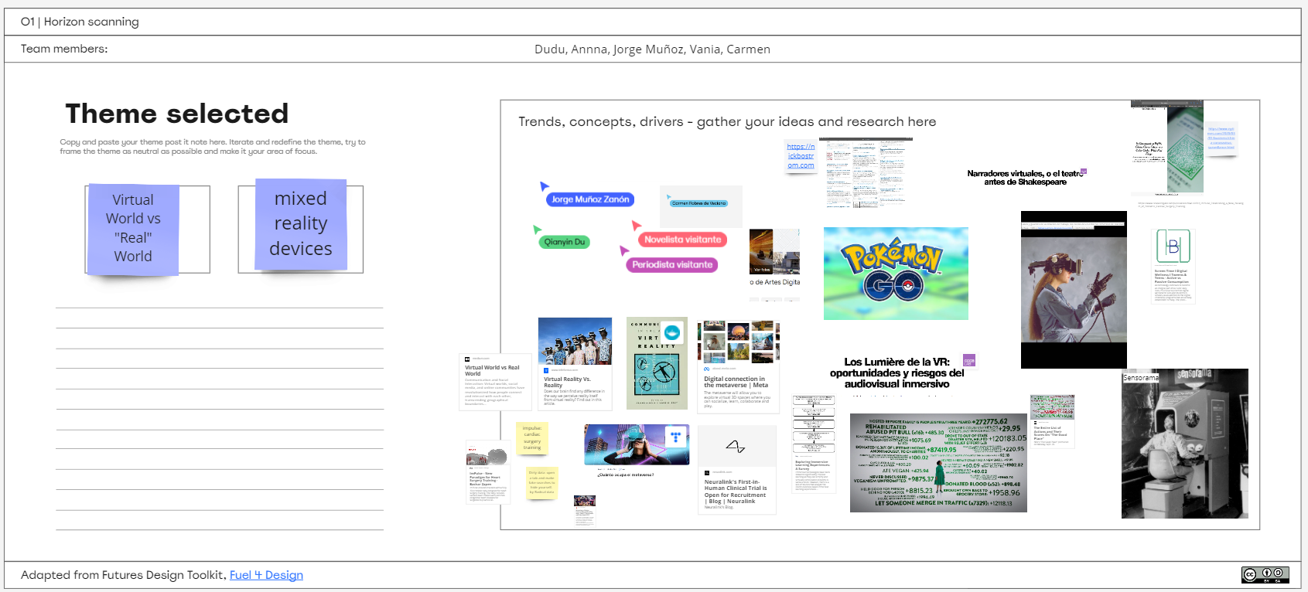This screenshot has width=1308, height=592.
Task: Open the 'Virtual World vs Real World' medium card
Action: 495,381
